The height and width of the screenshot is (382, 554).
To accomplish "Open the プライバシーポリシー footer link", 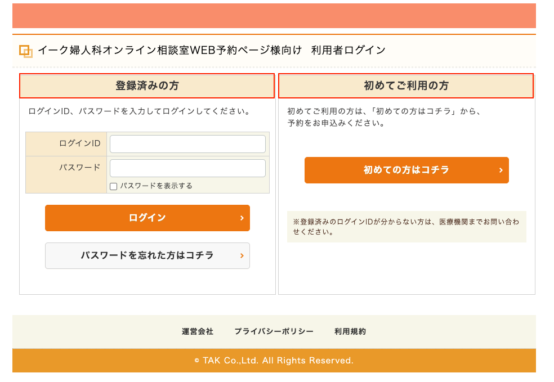I will (x=274, y=331).
